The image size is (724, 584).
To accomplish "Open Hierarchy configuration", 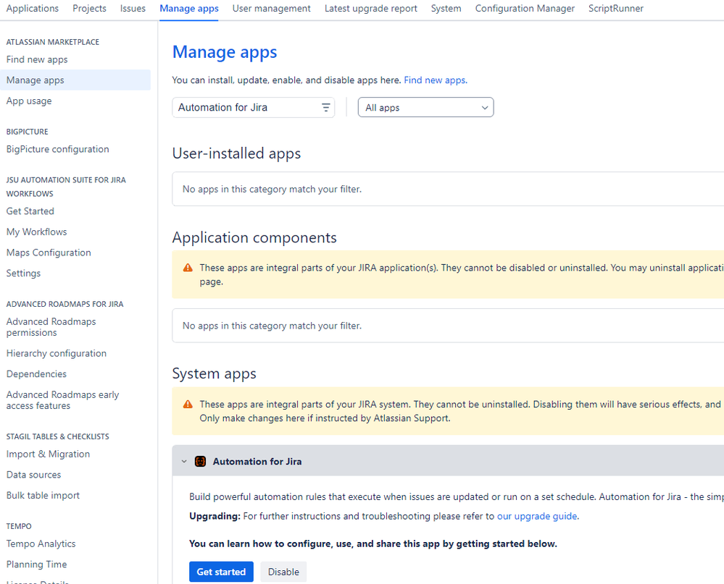I will 57,354.
